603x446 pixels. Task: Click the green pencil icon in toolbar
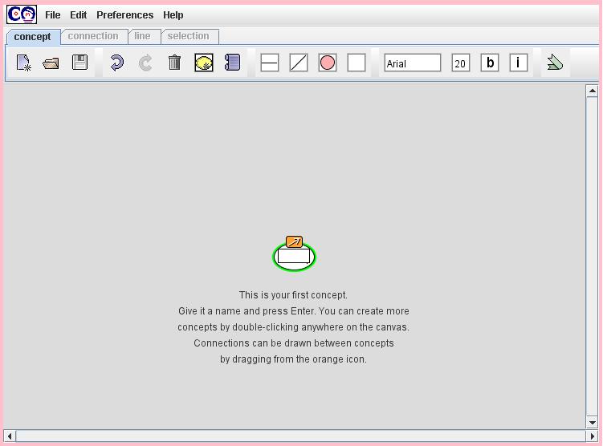554,63
